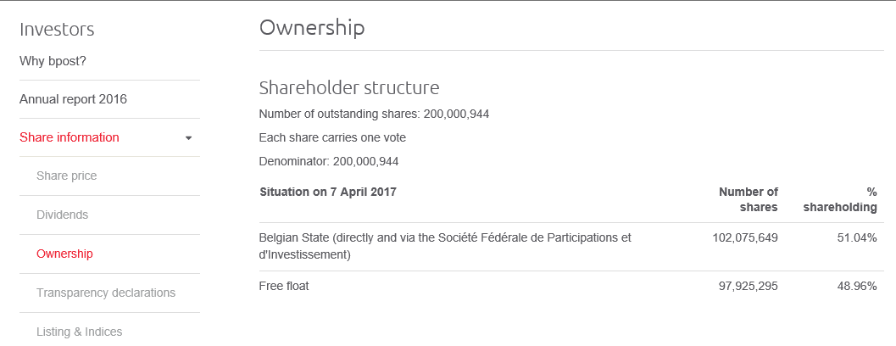Select the Belgian State row label
The image size is (896, 346).
445,246
